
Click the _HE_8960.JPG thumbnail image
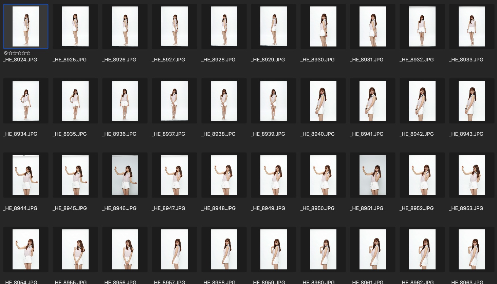point(323,249)
